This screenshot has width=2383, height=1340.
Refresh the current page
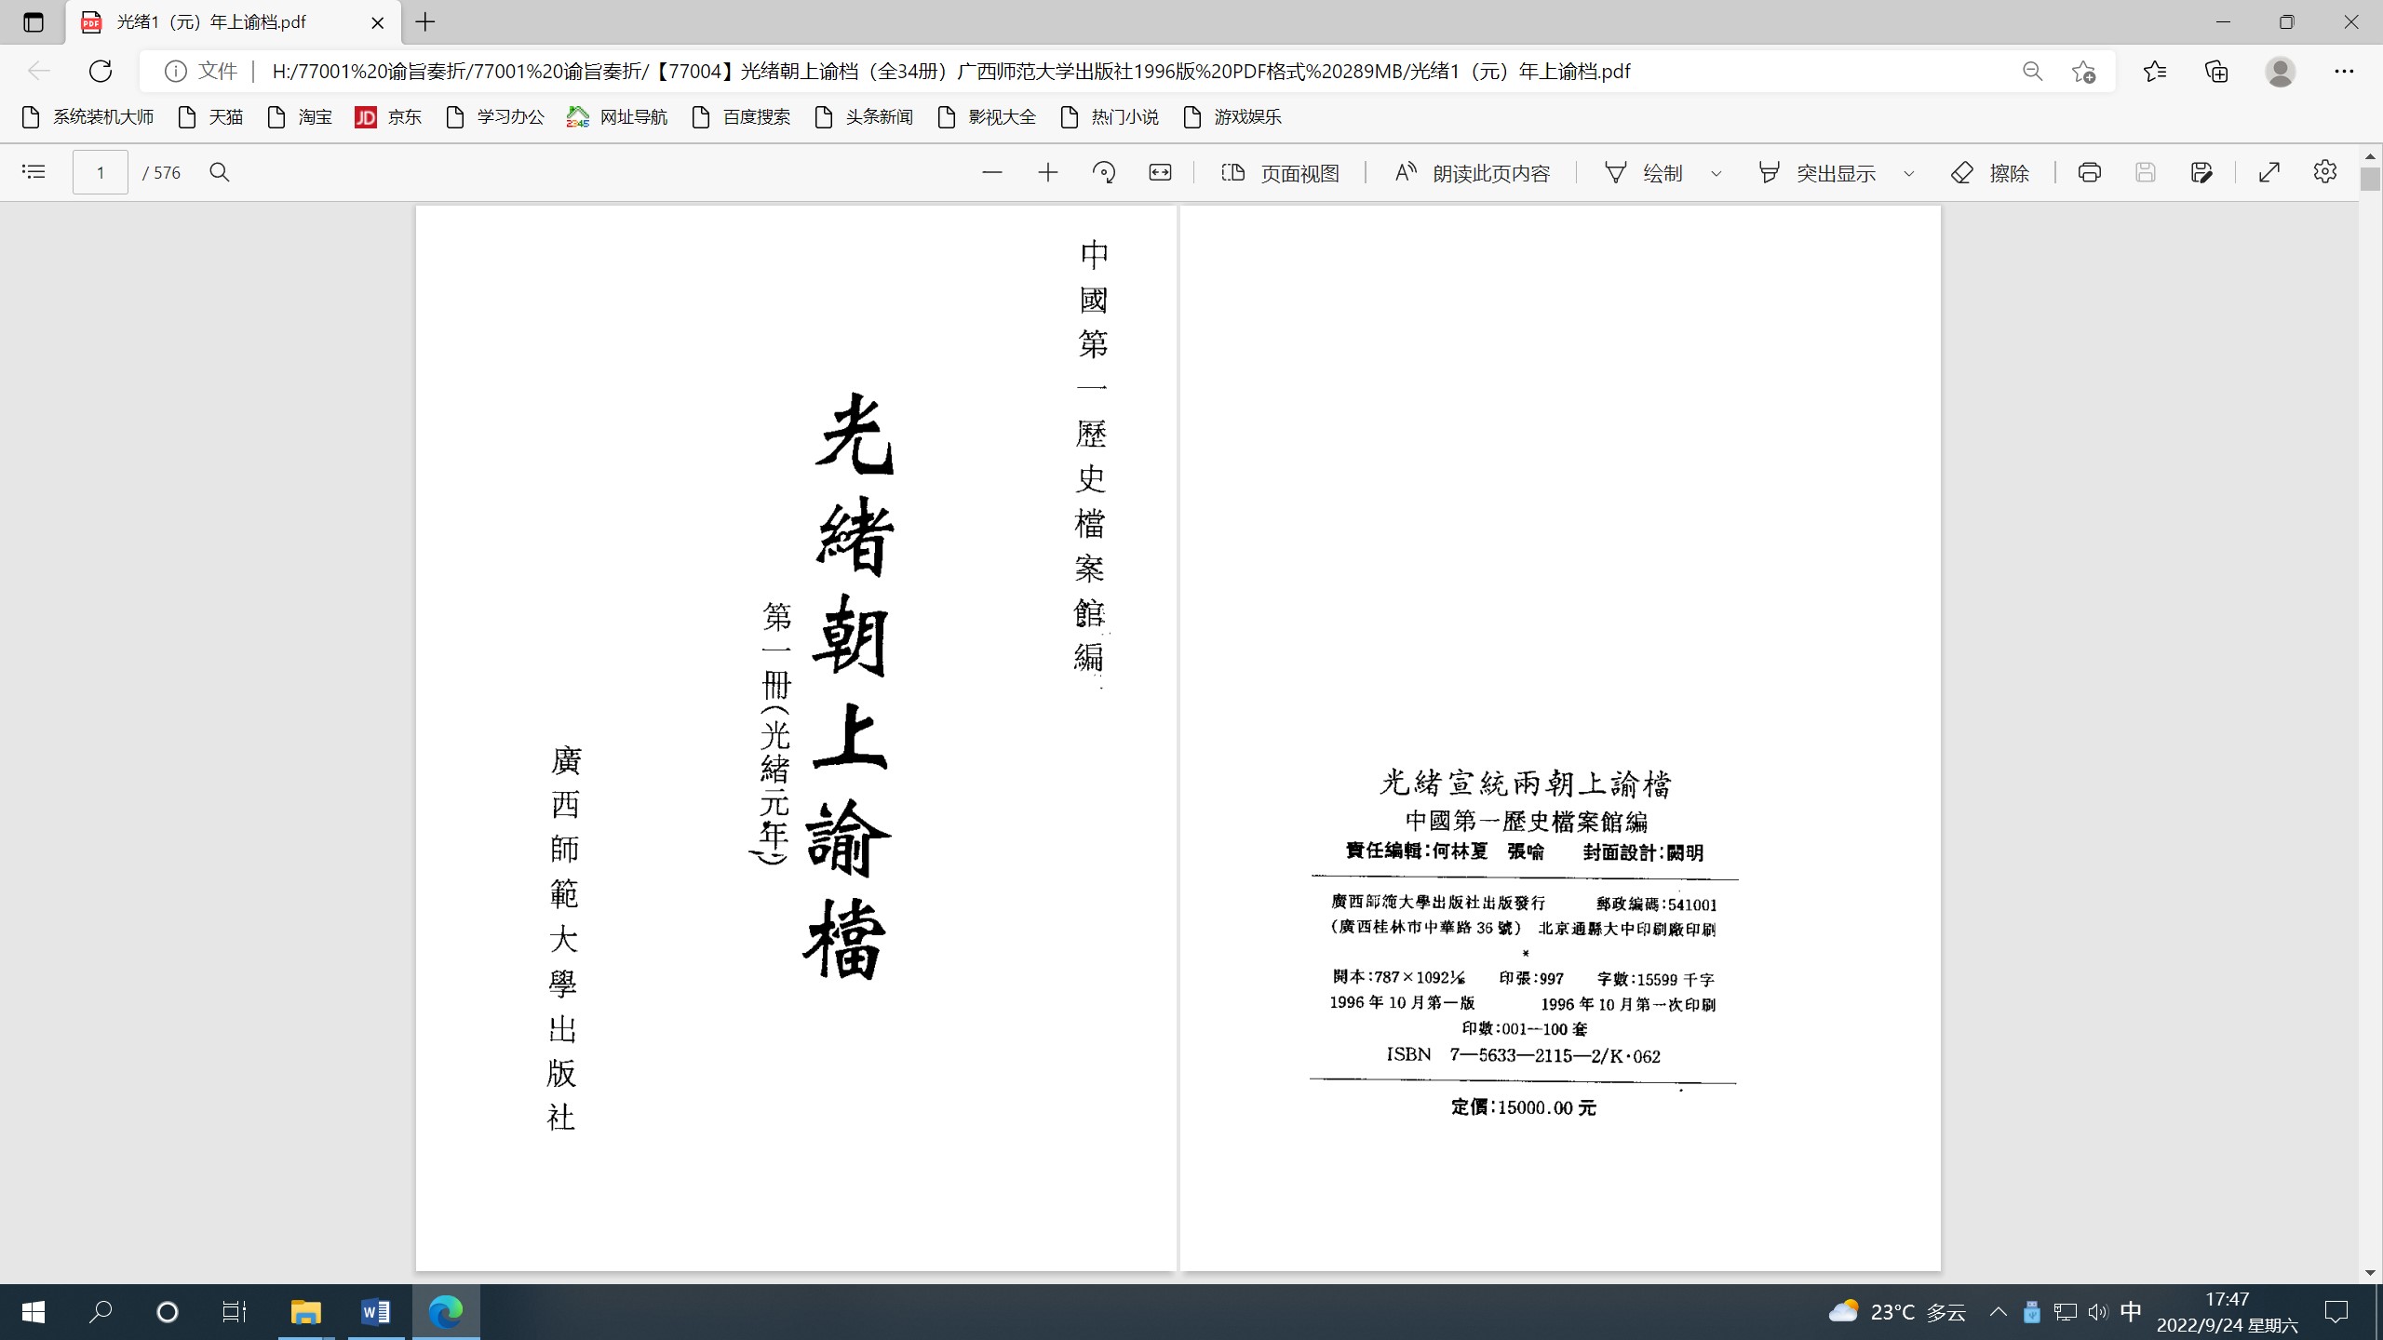pyautogui.click(x=101, y=71)
